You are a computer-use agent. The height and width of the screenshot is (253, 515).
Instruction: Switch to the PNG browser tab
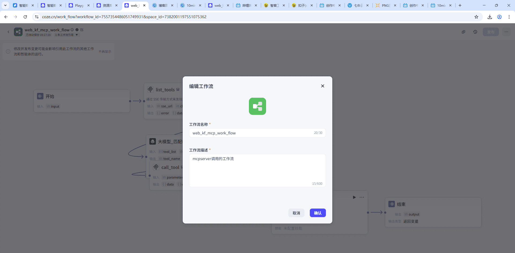click(385, 5)
